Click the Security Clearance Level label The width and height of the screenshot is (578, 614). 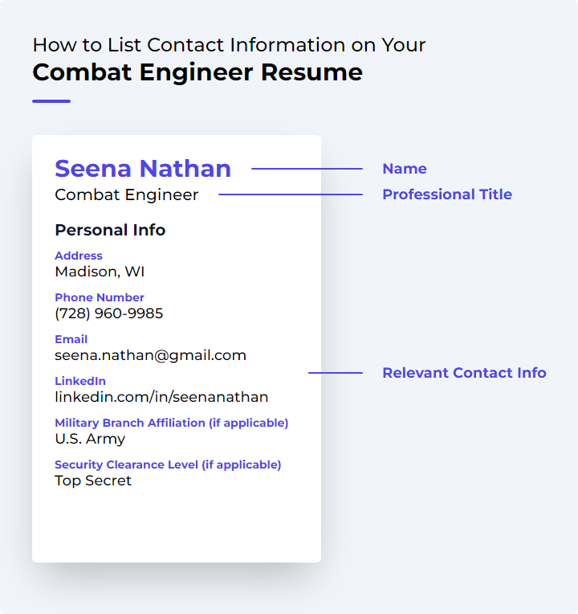click(168, 465)
